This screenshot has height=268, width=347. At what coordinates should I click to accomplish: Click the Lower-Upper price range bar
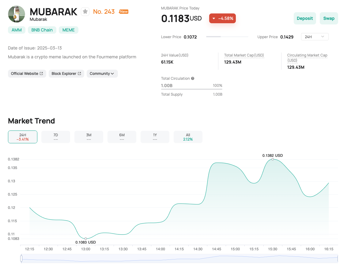(x=227, y=37)
